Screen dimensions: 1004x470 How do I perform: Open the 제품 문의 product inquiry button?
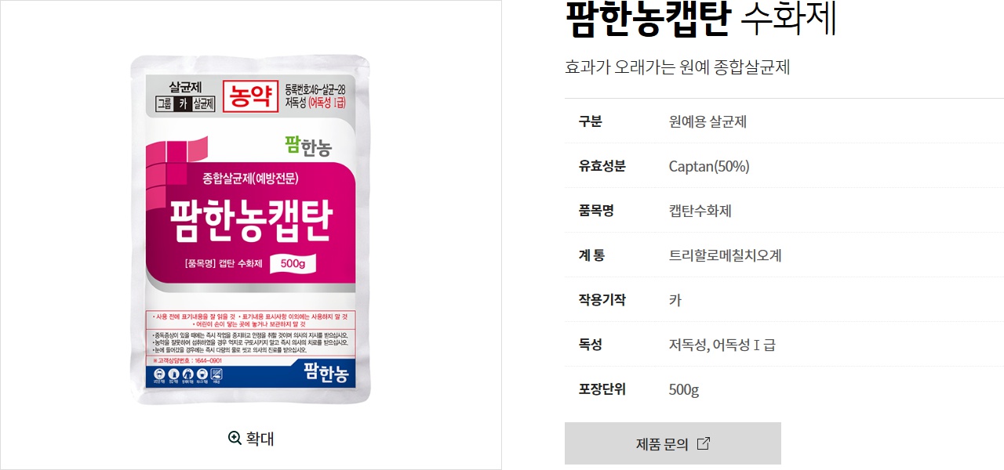673,443
